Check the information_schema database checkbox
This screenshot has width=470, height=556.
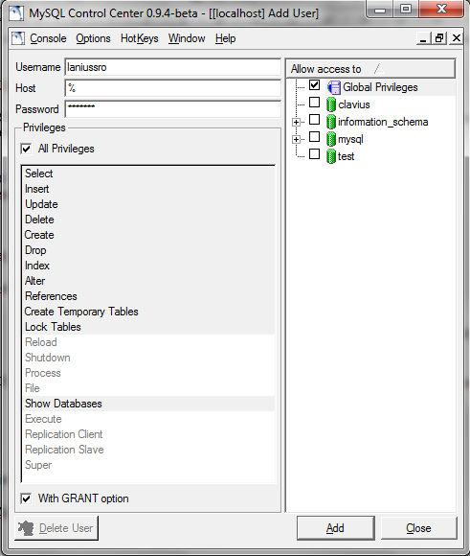(x=315, y=120)
